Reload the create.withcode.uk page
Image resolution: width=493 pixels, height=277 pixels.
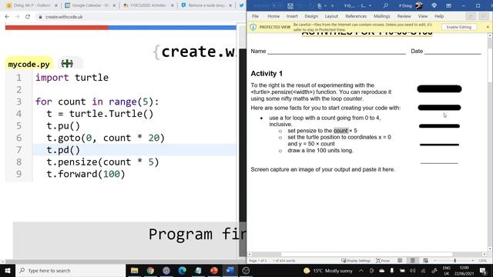pos(28,17)
